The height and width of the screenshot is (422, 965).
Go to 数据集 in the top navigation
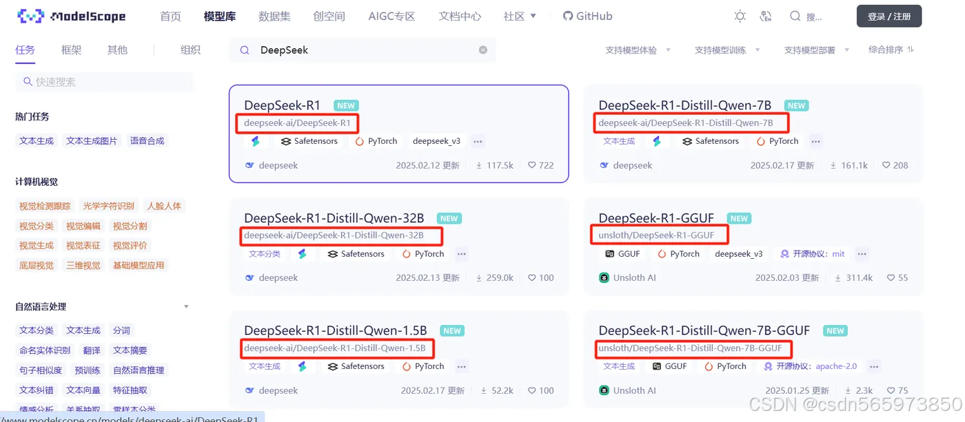click(x=274, y=16)
